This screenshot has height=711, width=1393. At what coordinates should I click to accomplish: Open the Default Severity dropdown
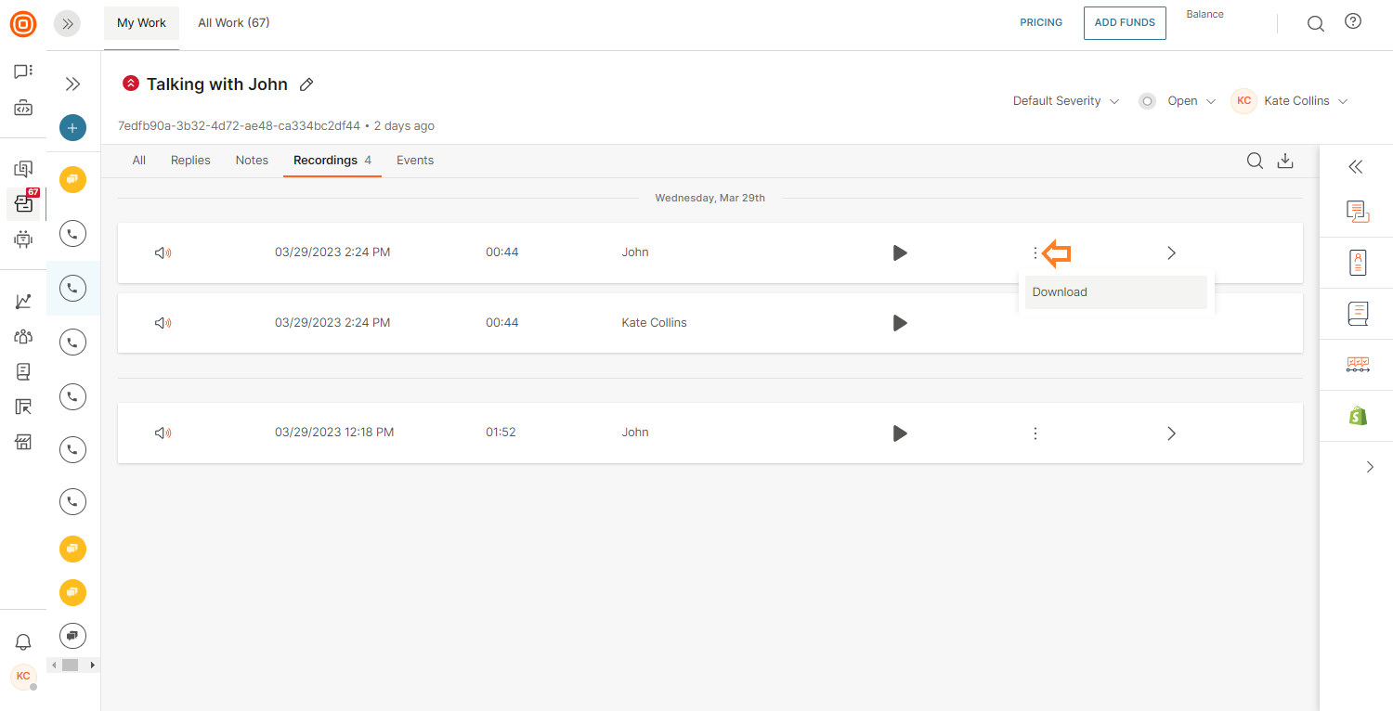(1065, 101)
